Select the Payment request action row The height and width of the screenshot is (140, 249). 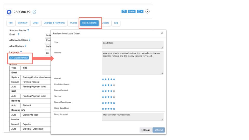click(30, 82)
